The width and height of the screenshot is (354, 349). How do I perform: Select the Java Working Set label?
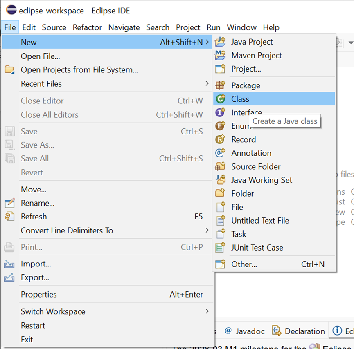click(262, 180)
